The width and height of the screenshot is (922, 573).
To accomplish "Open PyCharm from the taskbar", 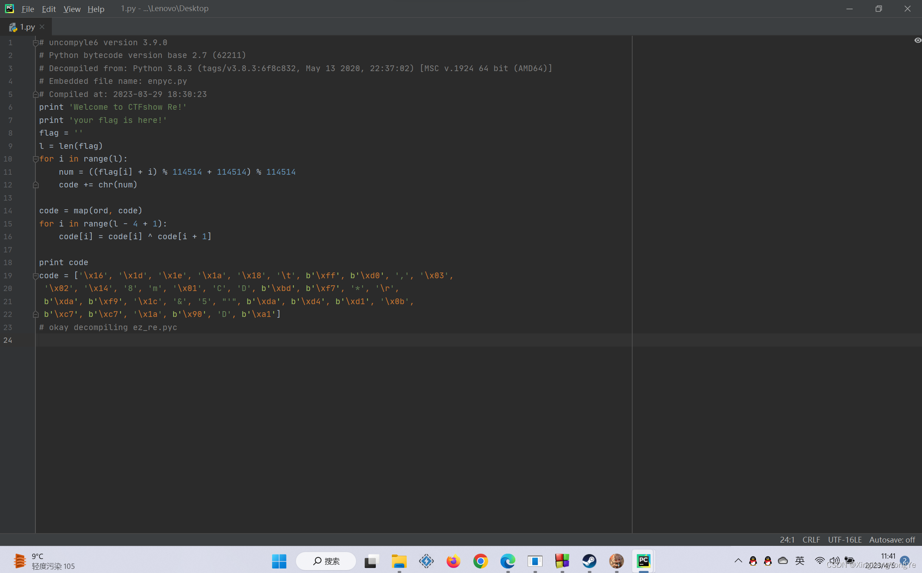I will point(643,561).
